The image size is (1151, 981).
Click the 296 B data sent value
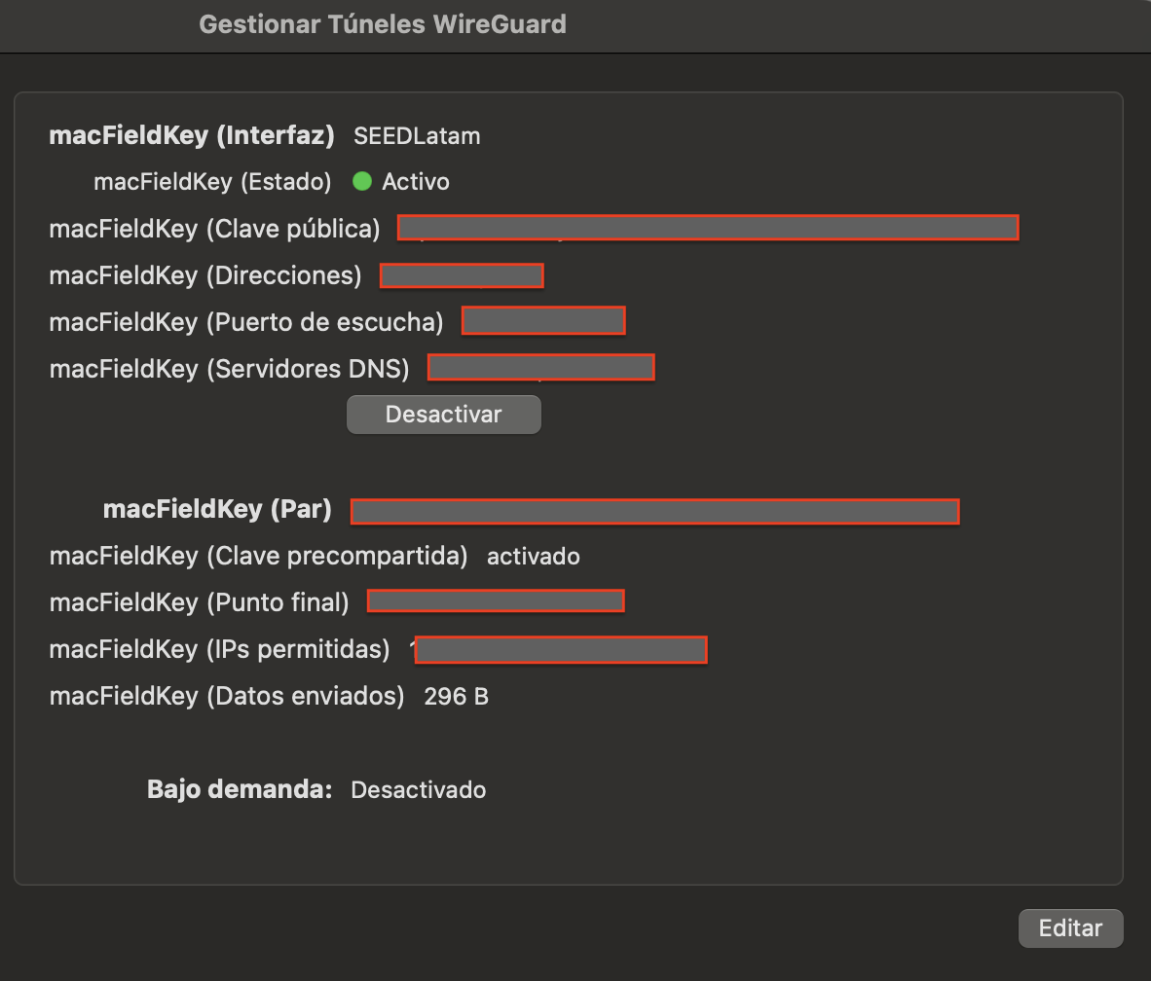pyautogui.click(x=456, y=697)
